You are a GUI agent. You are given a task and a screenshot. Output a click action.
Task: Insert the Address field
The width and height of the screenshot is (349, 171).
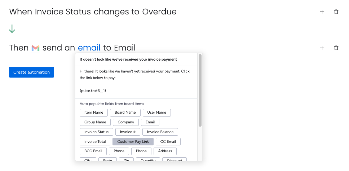pyautogui.click(x=165, y=151)
